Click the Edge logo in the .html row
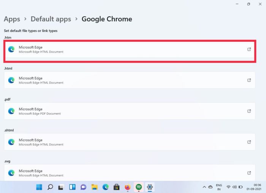Image resolution: width=266 pixels, height=193 pixels. coord(11,80)
